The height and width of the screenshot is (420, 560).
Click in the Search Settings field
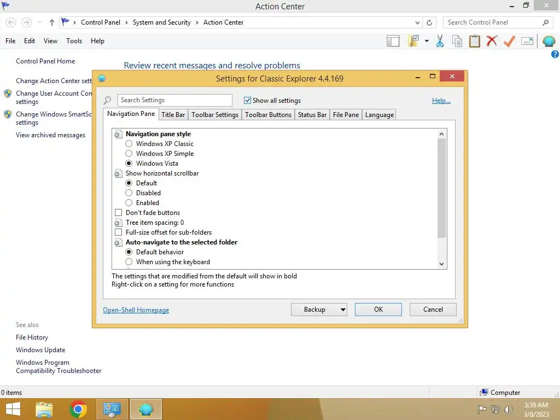tap(174, 101)
